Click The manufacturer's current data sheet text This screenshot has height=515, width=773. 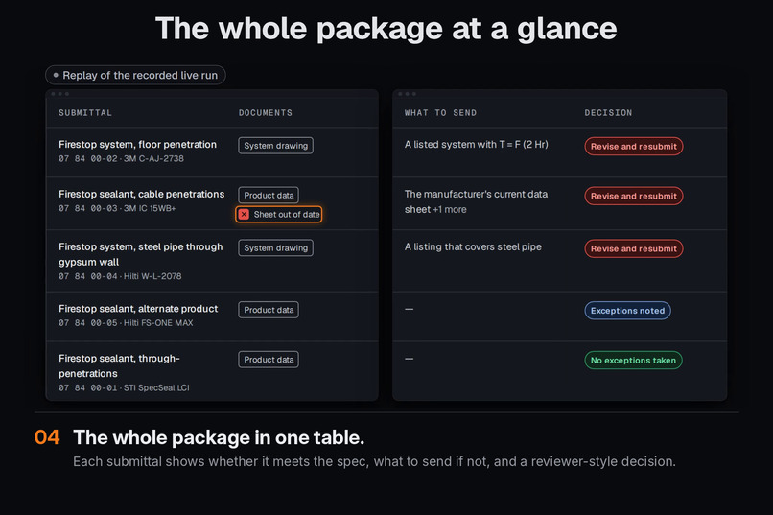477,201
